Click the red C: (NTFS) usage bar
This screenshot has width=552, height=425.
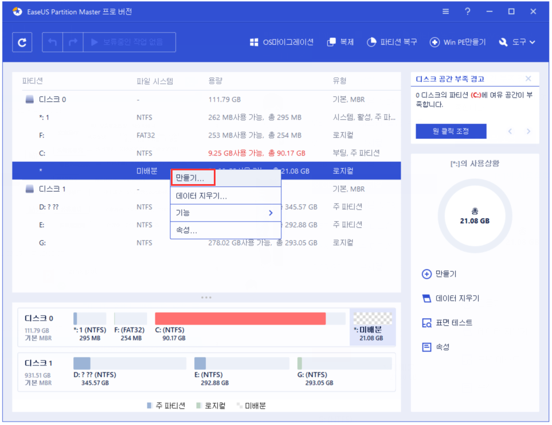(x=240, y=318)
